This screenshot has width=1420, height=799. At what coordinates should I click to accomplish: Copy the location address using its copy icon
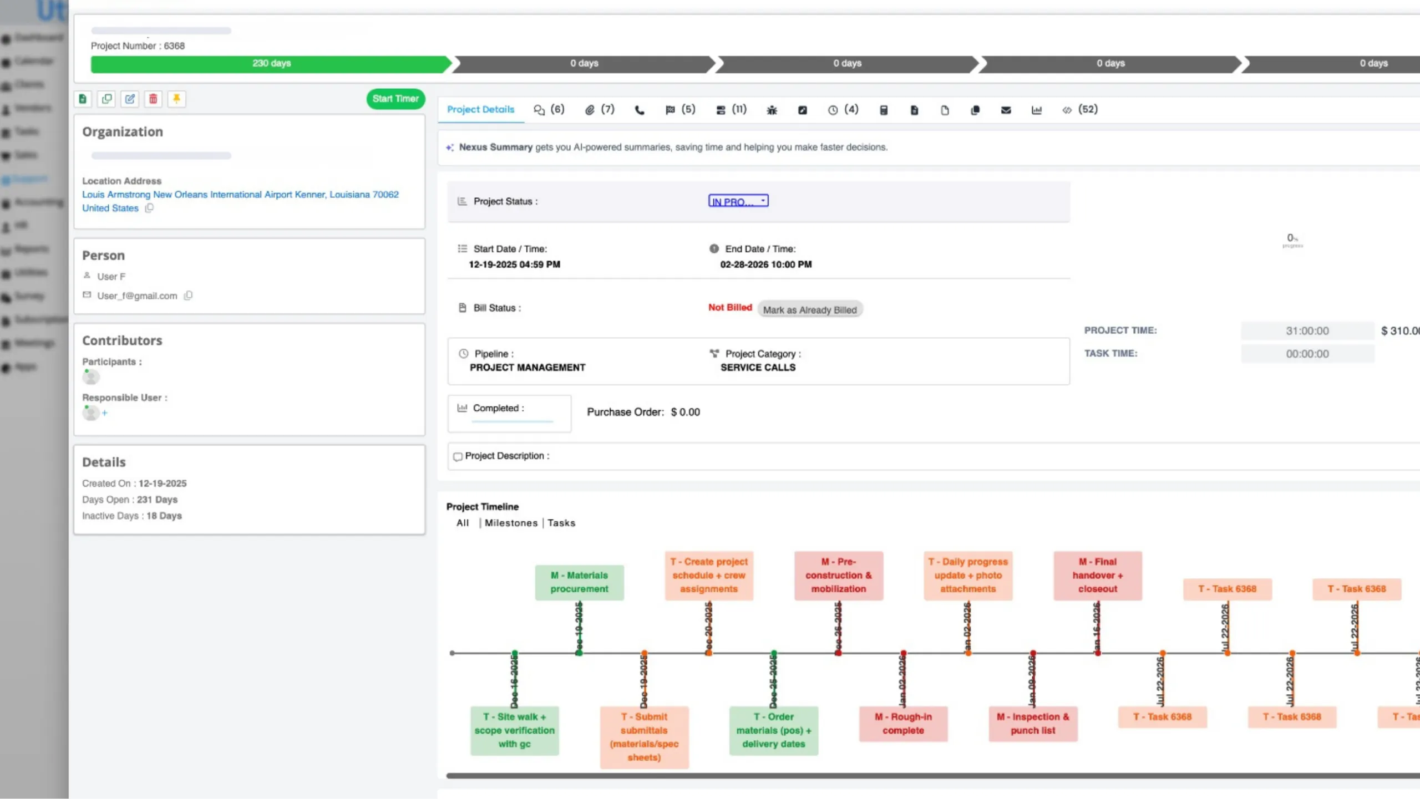click(149, 208)
